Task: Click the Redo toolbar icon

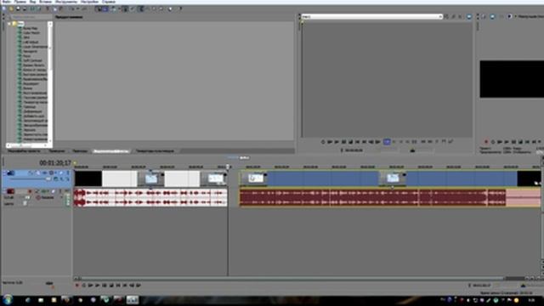Action: pos(83,8)
